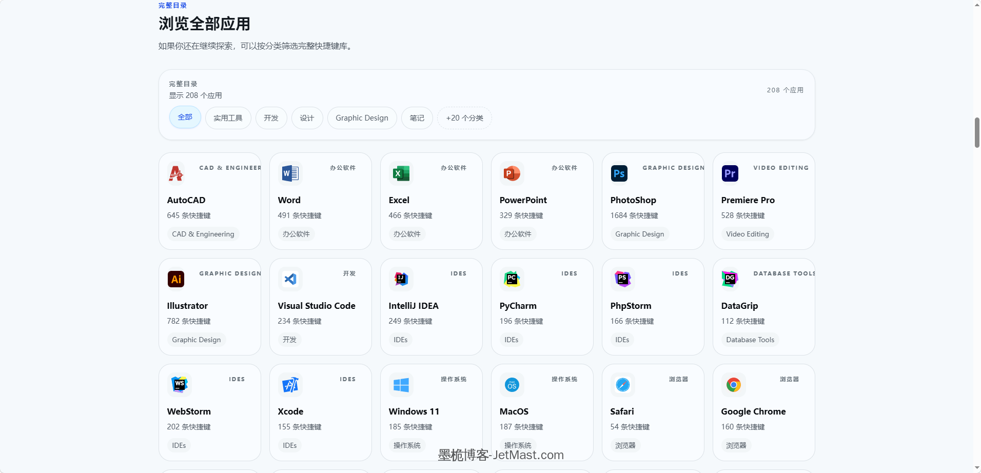Screen dimensions: 981x473
Task: Open the Visual Studio Code title link
Action: tap(317, 306)
